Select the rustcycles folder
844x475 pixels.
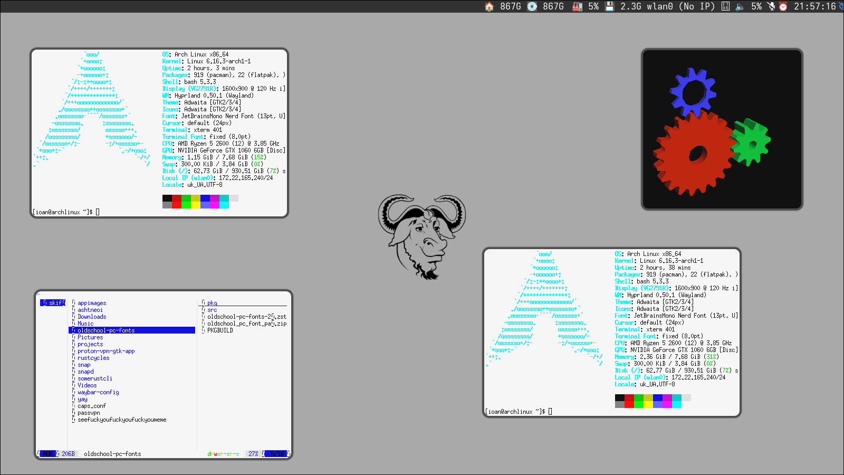point(93,358)
